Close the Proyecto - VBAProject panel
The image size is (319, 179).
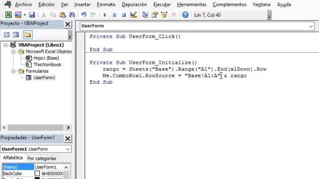pyautogui.click(x=68, y=24)
